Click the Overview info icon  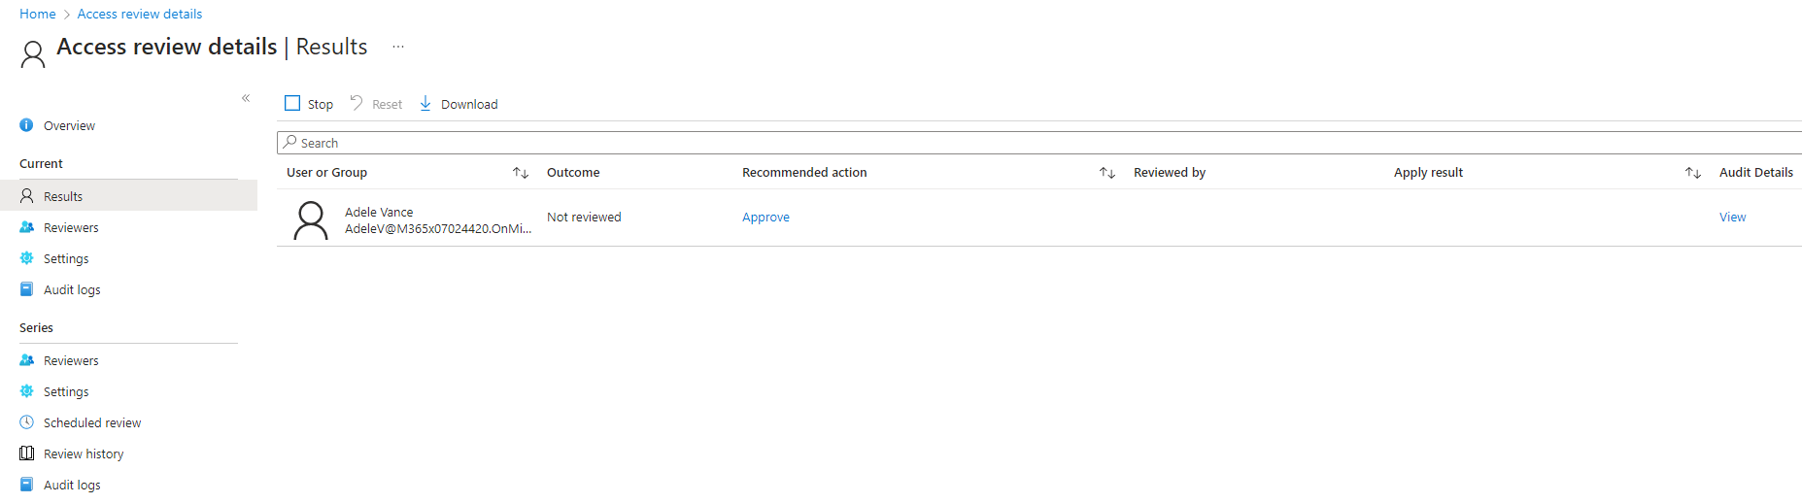click(27, 125)
